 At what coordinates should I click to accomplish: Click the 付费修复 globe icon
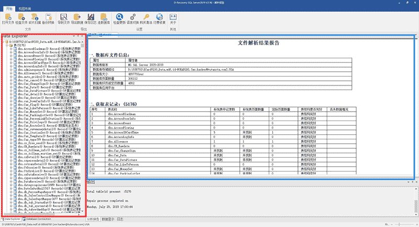(159, 17)
